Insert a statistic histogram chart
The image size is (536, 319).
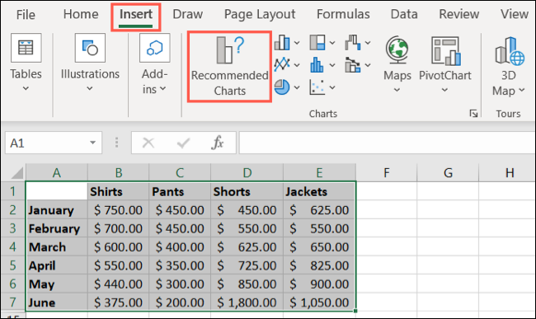pyautogui.click(x=317, y=64)
